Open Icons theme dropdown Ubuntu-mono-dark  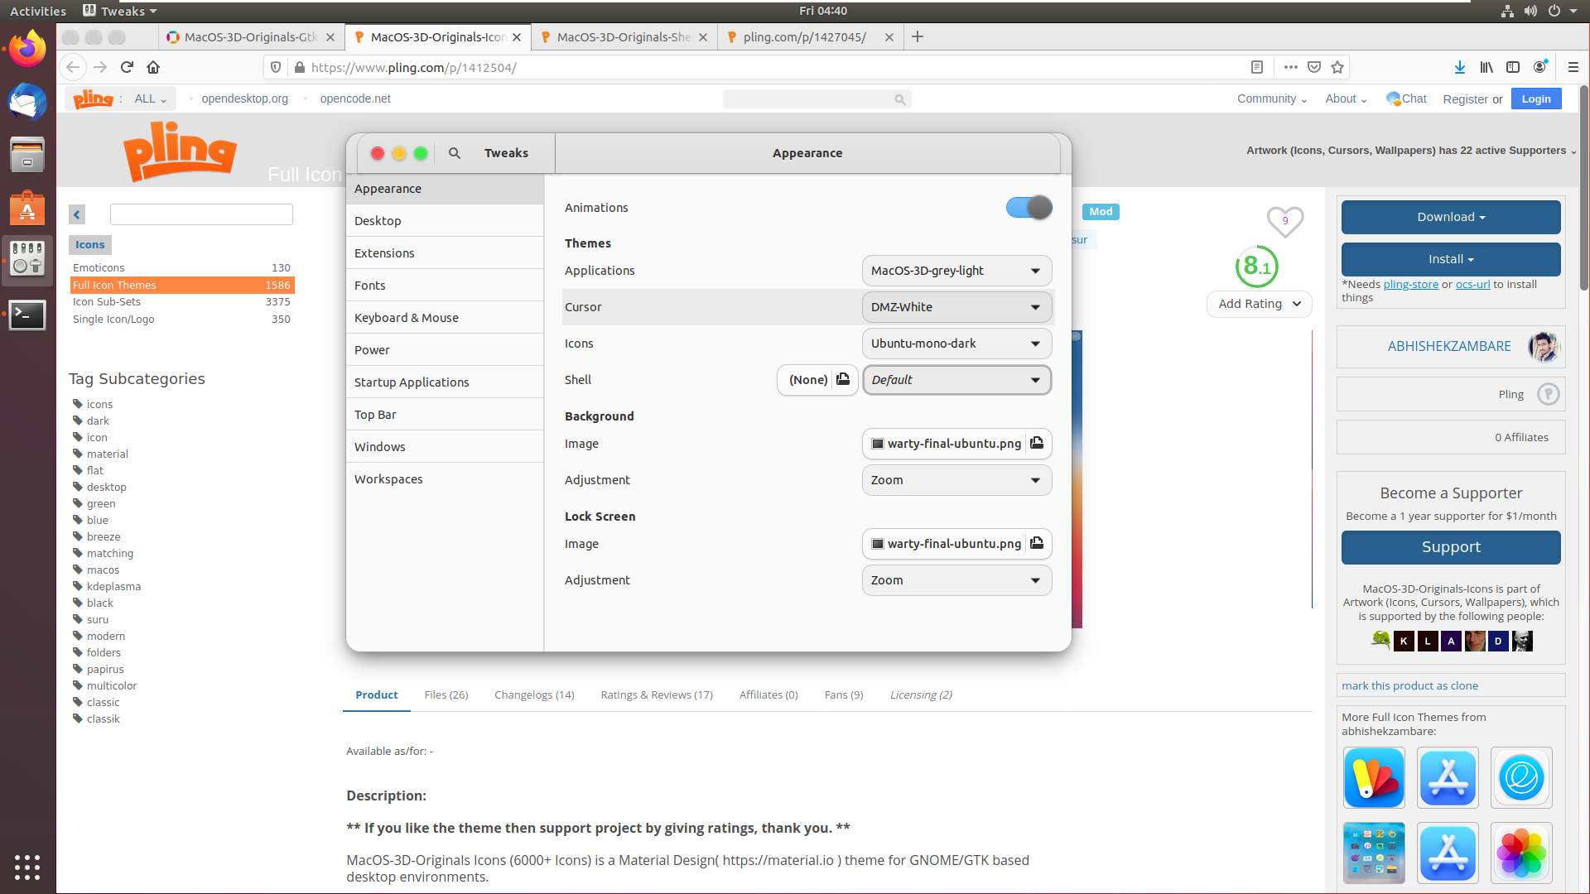[x=956, y=344]
